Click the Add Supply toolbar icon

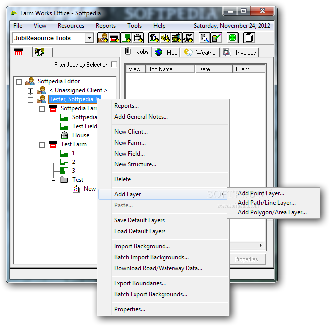[x=177, y=38]
